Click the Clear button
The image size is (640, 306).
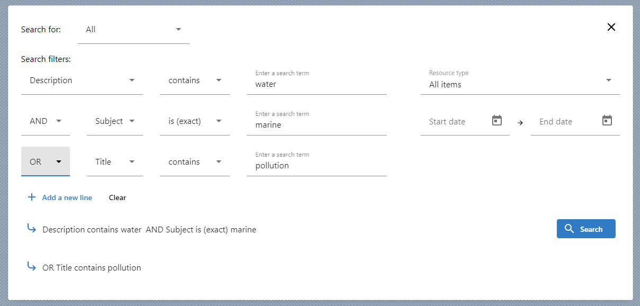coord(117,197)
